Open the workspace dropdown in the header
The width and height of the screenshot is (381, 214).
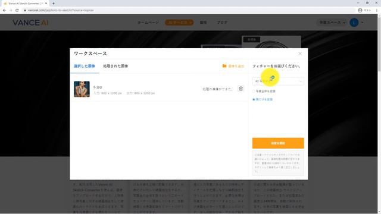tap(332, 23)
